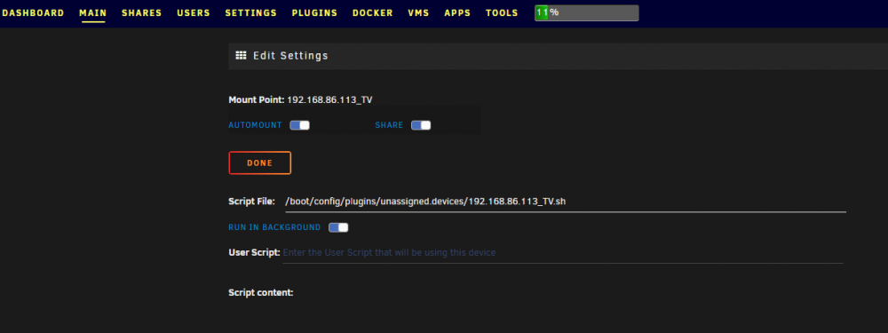Image resolution: width=888 pixels, height=333 pixels.
Task: Toggle the Share switch
Action: (421, 125)
